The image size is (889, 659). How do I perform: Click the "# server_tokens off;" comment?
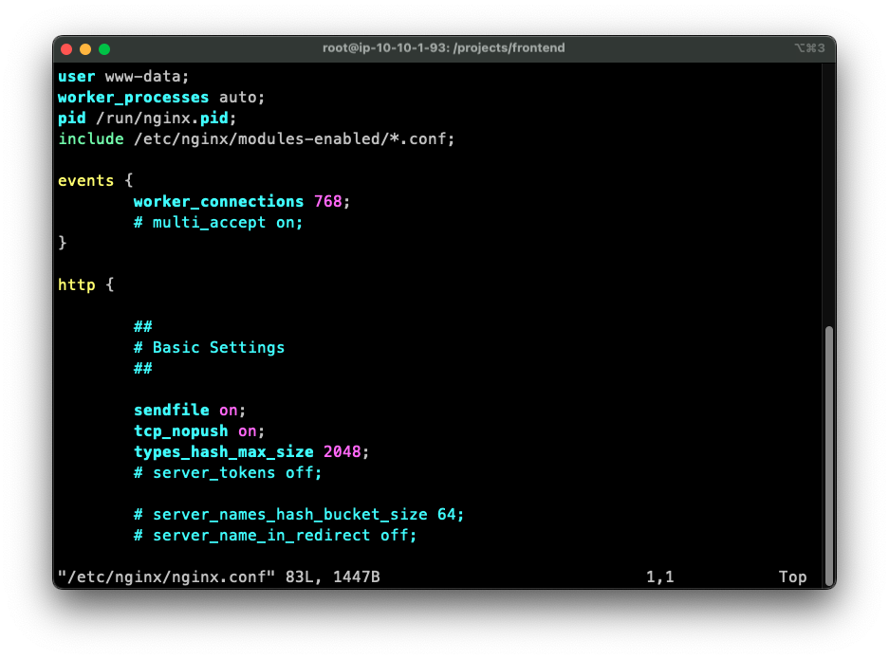(x=227, y=472)
